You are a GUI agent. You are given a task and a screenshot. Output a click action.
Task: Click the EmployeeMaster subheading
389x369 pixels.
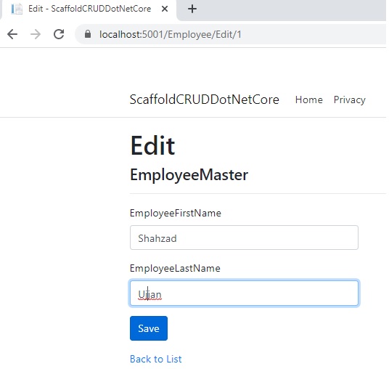click(x=189, y=175)
